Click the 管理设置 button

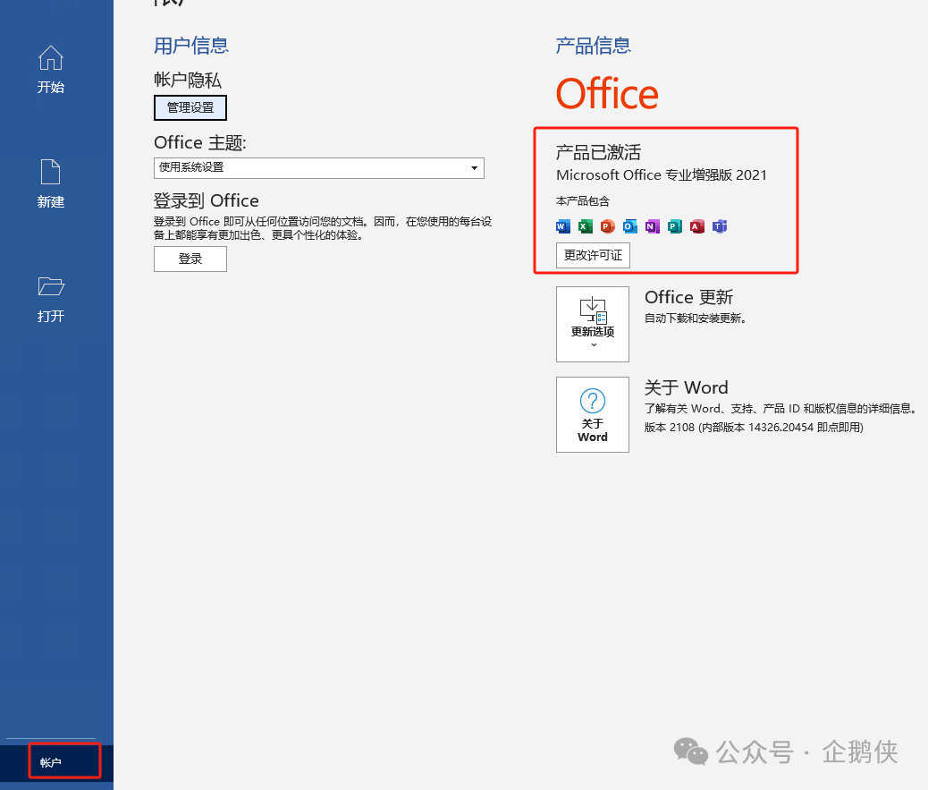pos(190,107)
